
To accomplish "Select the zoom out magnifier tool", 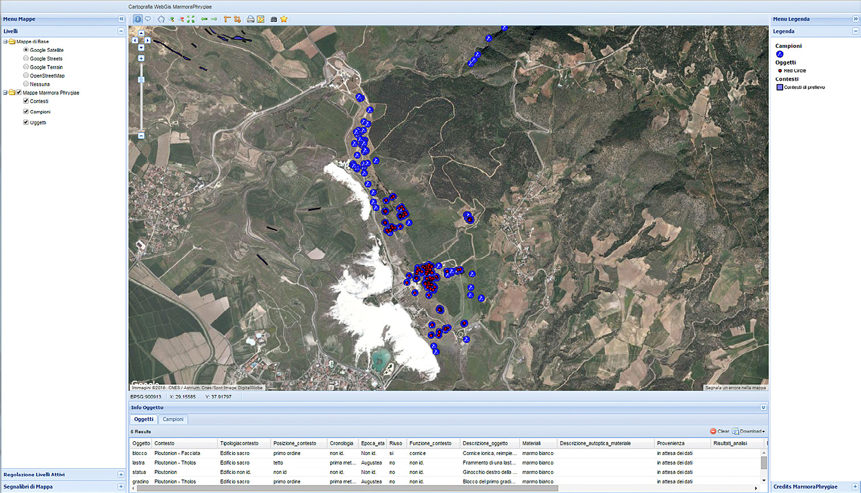I will point(181,19).
